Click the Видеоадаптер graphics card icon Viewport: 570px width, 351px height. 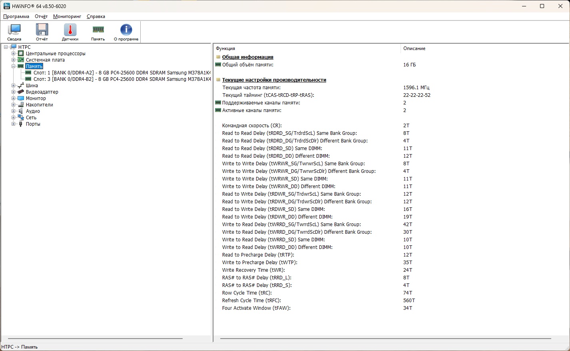point(21,92)
